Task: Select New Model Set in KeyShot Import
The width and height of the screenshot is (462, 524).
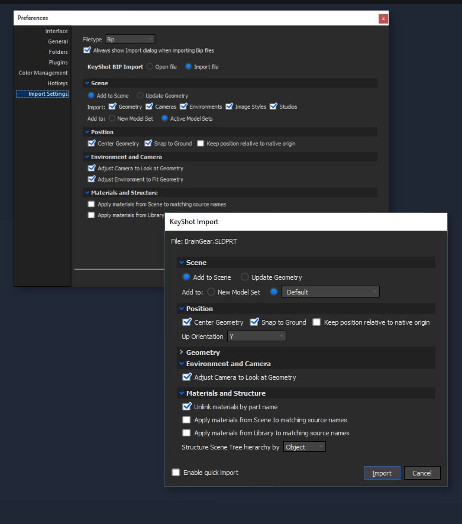Action: point(211,292)
